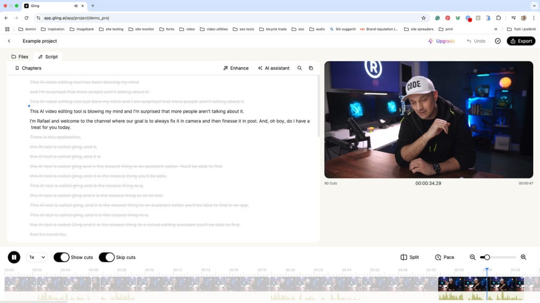Open the Pace settings

[444, 257]
